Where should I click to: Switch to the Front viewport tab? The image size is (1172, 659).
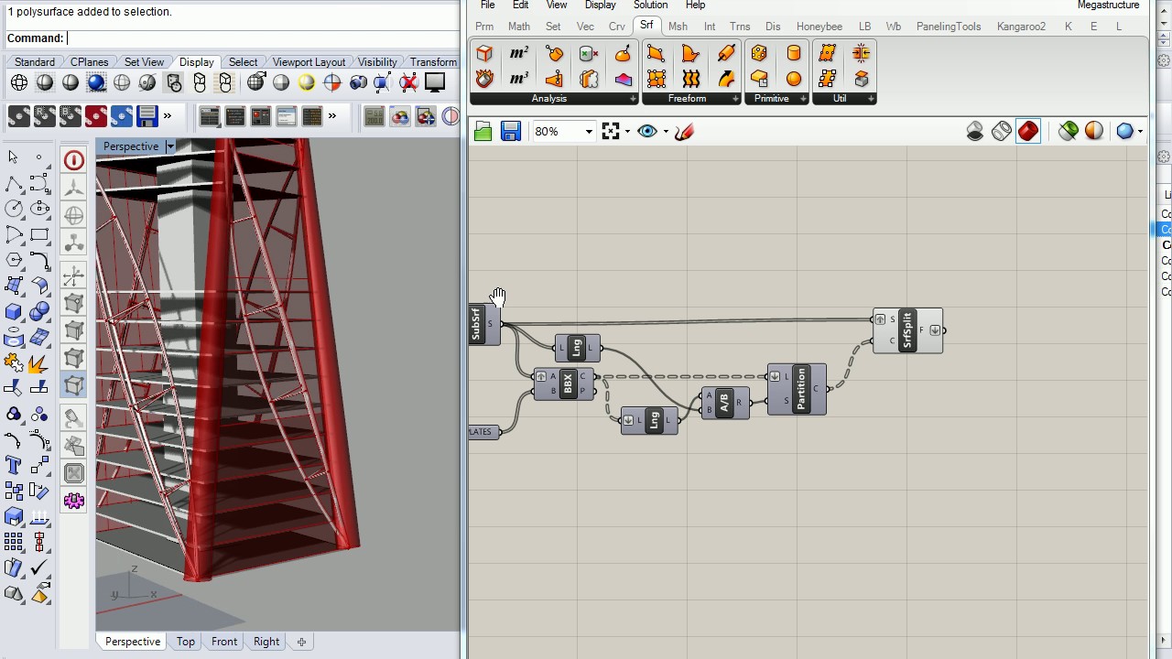pyautogui.click(x=224, y=642)
